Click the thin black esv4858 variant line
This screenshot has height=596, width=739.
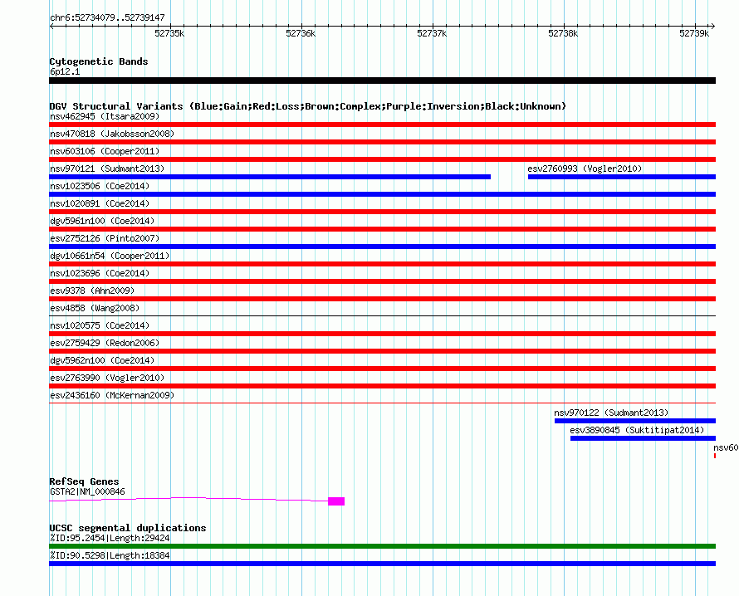[382, 315]
